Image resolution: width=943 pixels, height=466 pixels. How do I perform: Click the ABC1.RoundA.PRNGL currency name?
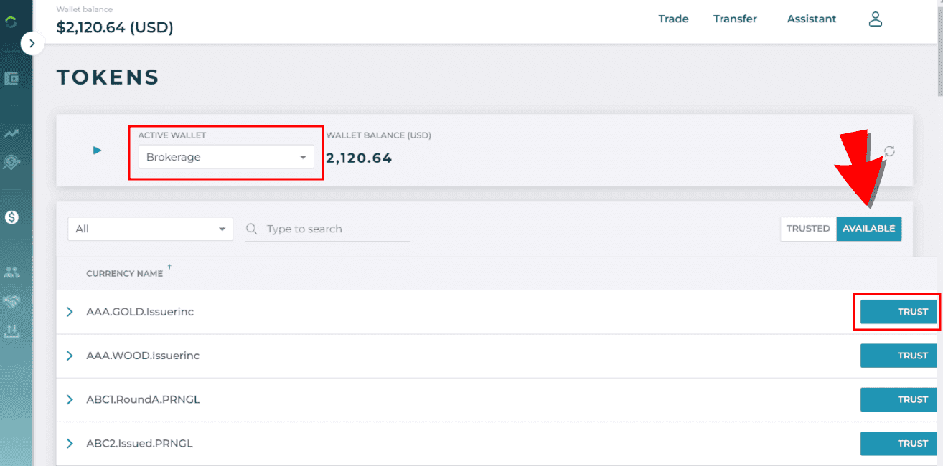point(143,399)
